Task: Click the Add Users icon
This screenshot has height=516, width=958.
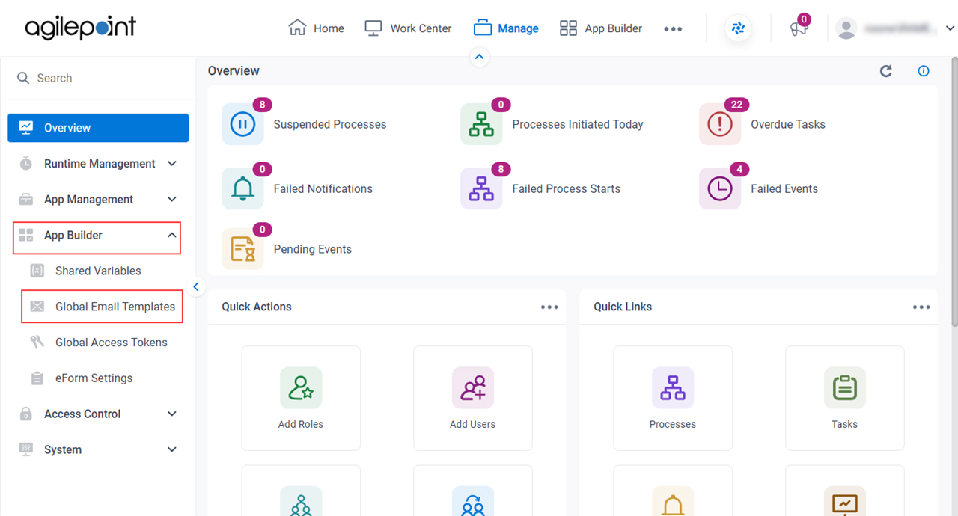Action: point(472,387)
